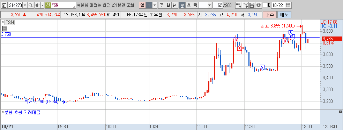Click the stock code search magnifier icon
Viewport: 343px width, 130px height.
click(x=31, y=5)
